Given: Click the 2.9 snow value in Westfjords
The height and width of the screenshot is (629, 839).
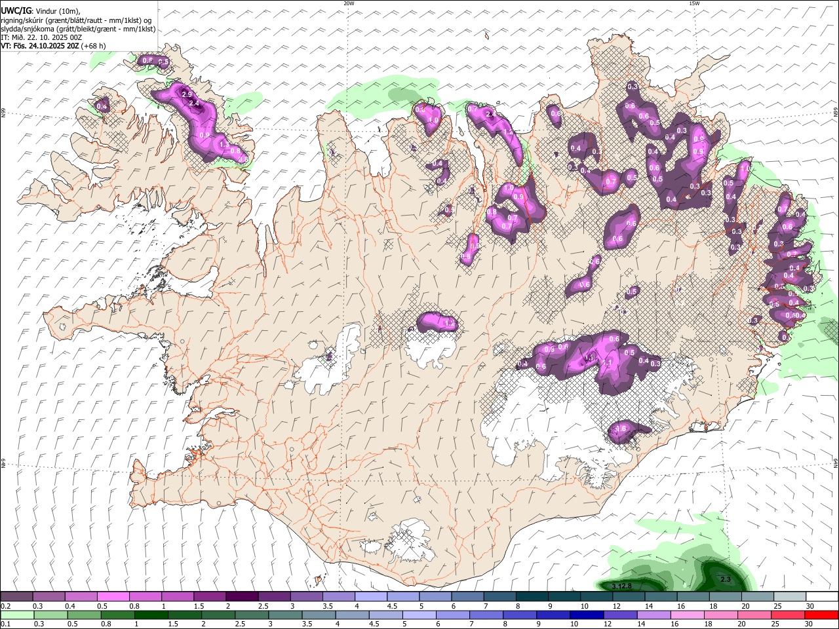Looking at the screenshot, I should click(x=186, y=95).
